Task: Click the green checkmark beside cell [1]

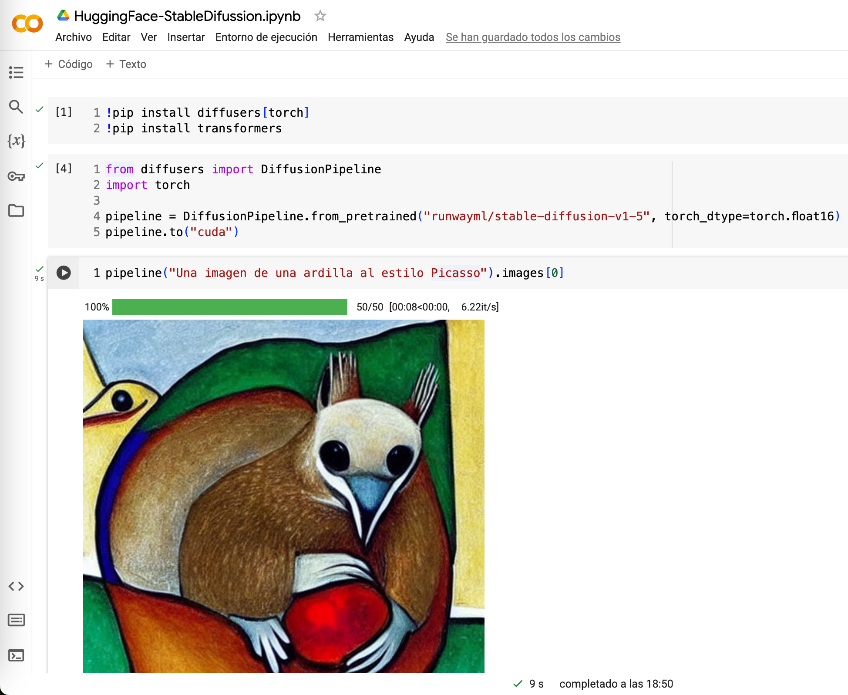Action: [x=40, y=109]
